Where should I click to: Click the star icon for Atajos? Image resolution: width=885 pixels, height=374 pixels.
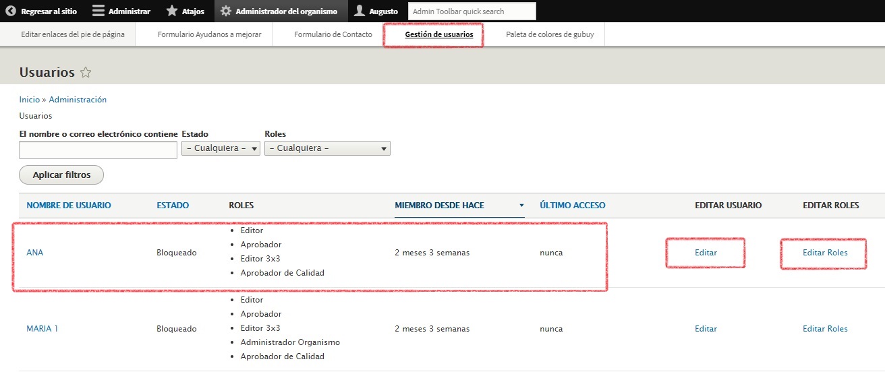(x=172, y=11)
